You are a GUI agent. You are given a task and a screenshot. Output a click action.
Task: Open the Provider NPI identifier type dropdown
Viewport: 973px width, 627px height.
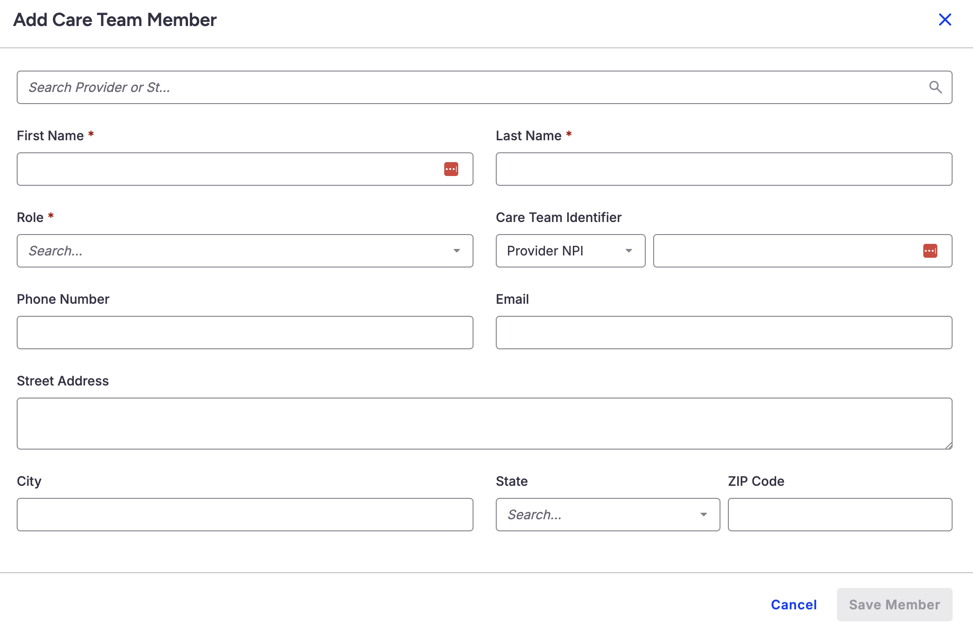tap(570, 251)
